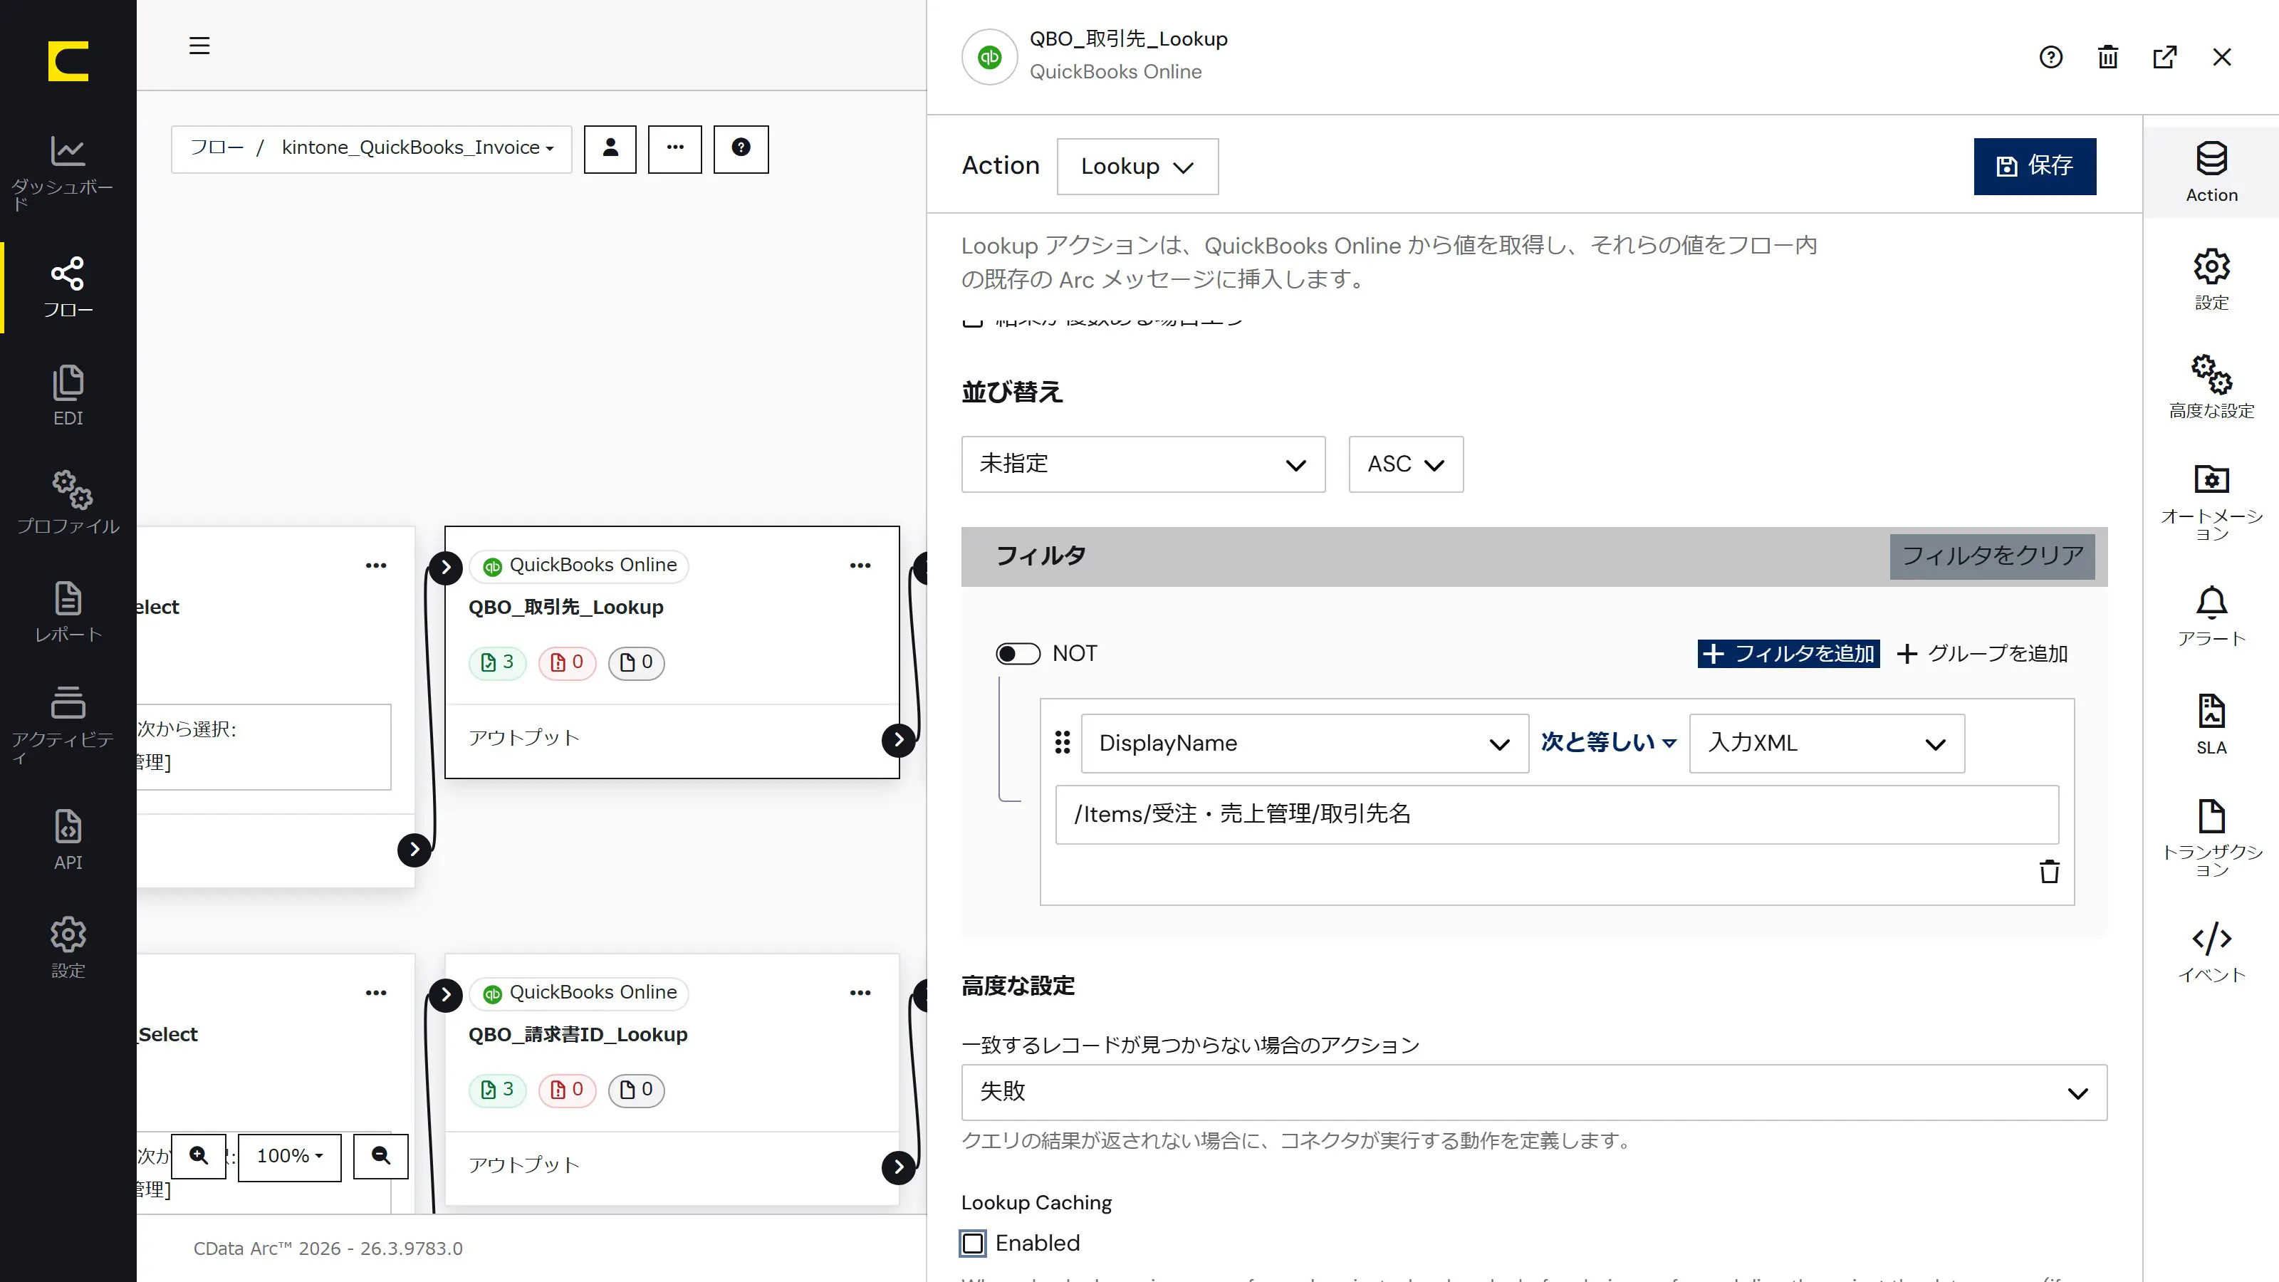The image size is (2279, 1282).
Task: Switch to the 設定 tab in panel
Action: tap(2211, 280)
